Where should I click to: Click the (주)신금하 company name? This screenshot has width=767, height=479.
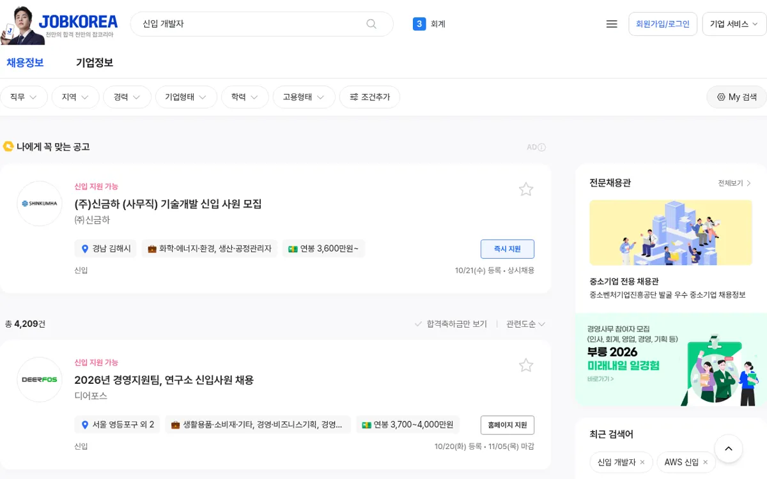point(92,220)
